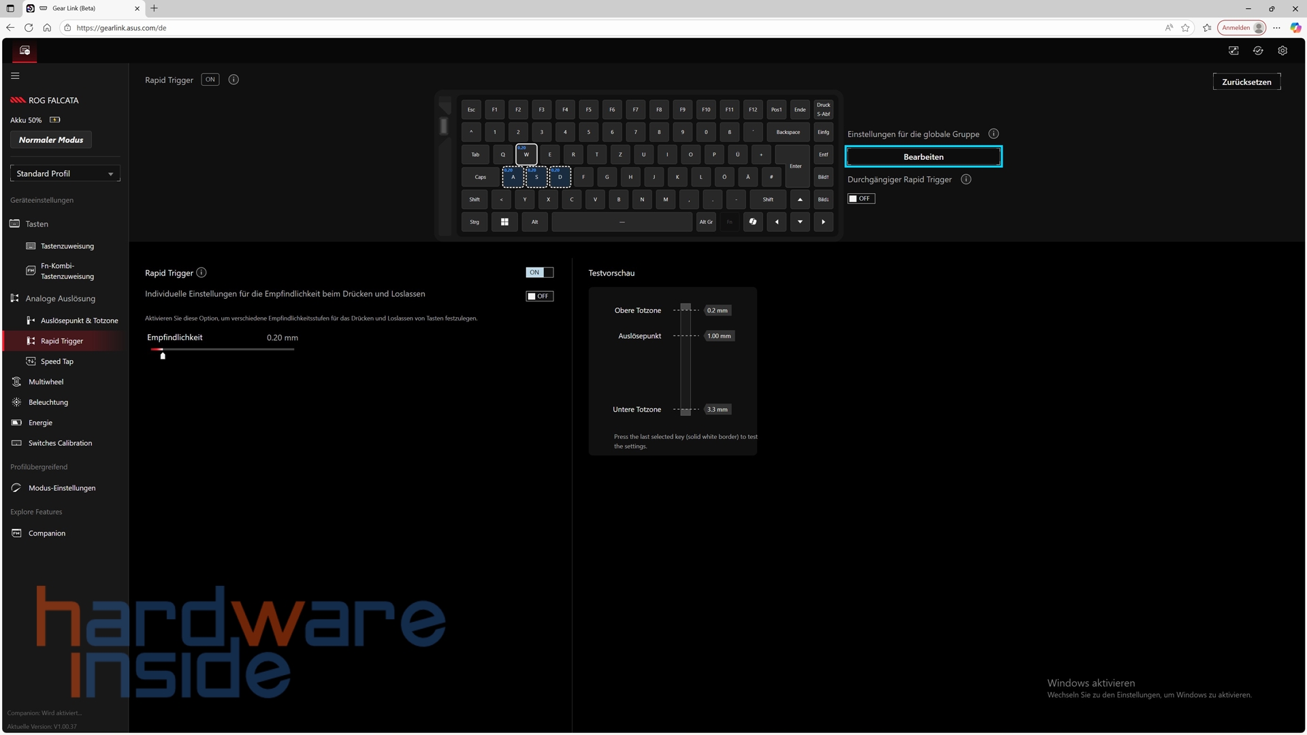
Task: Click info icon beside globale Gruppe settings
Action: (994, 134)
